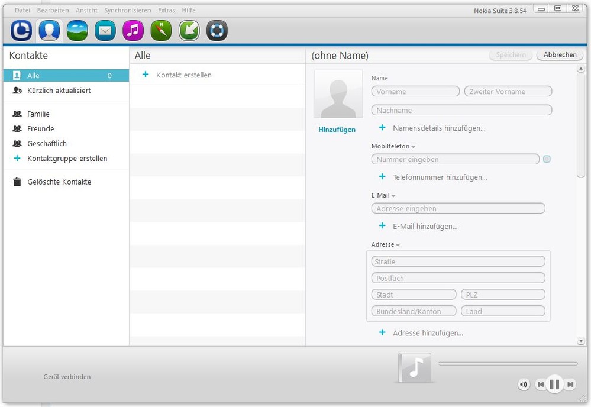
Task: Open the Gelöschte Kontakte trash folder
Action: tap(59, 182)
